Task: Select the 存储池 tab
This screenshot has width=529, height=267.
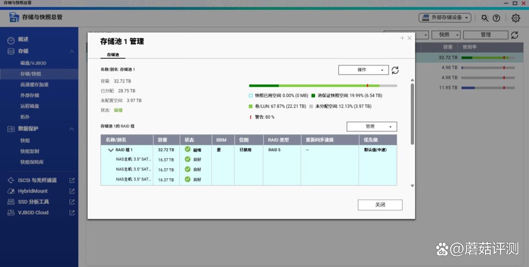Action: click(x=113, y=55)
